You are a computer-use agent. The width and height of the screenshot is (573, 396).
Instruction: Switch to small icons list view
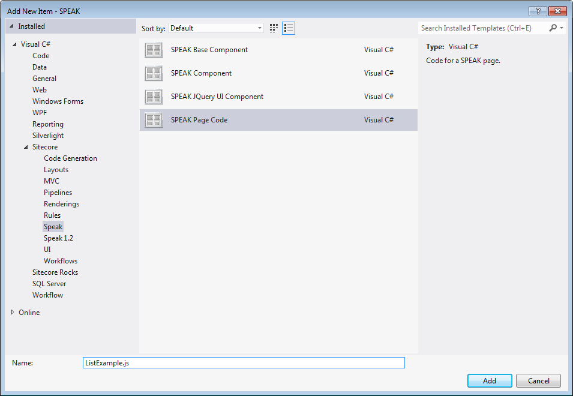pos(289,28)
